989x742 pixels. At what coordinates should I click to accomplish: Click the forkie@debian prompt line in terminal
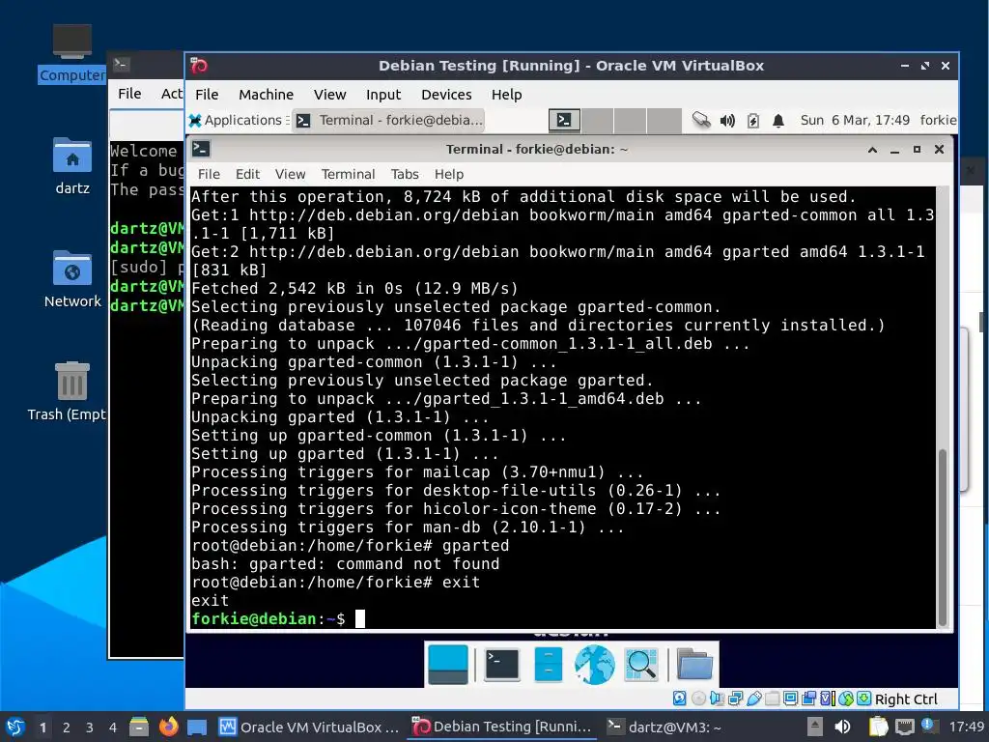tap(278, 619)
